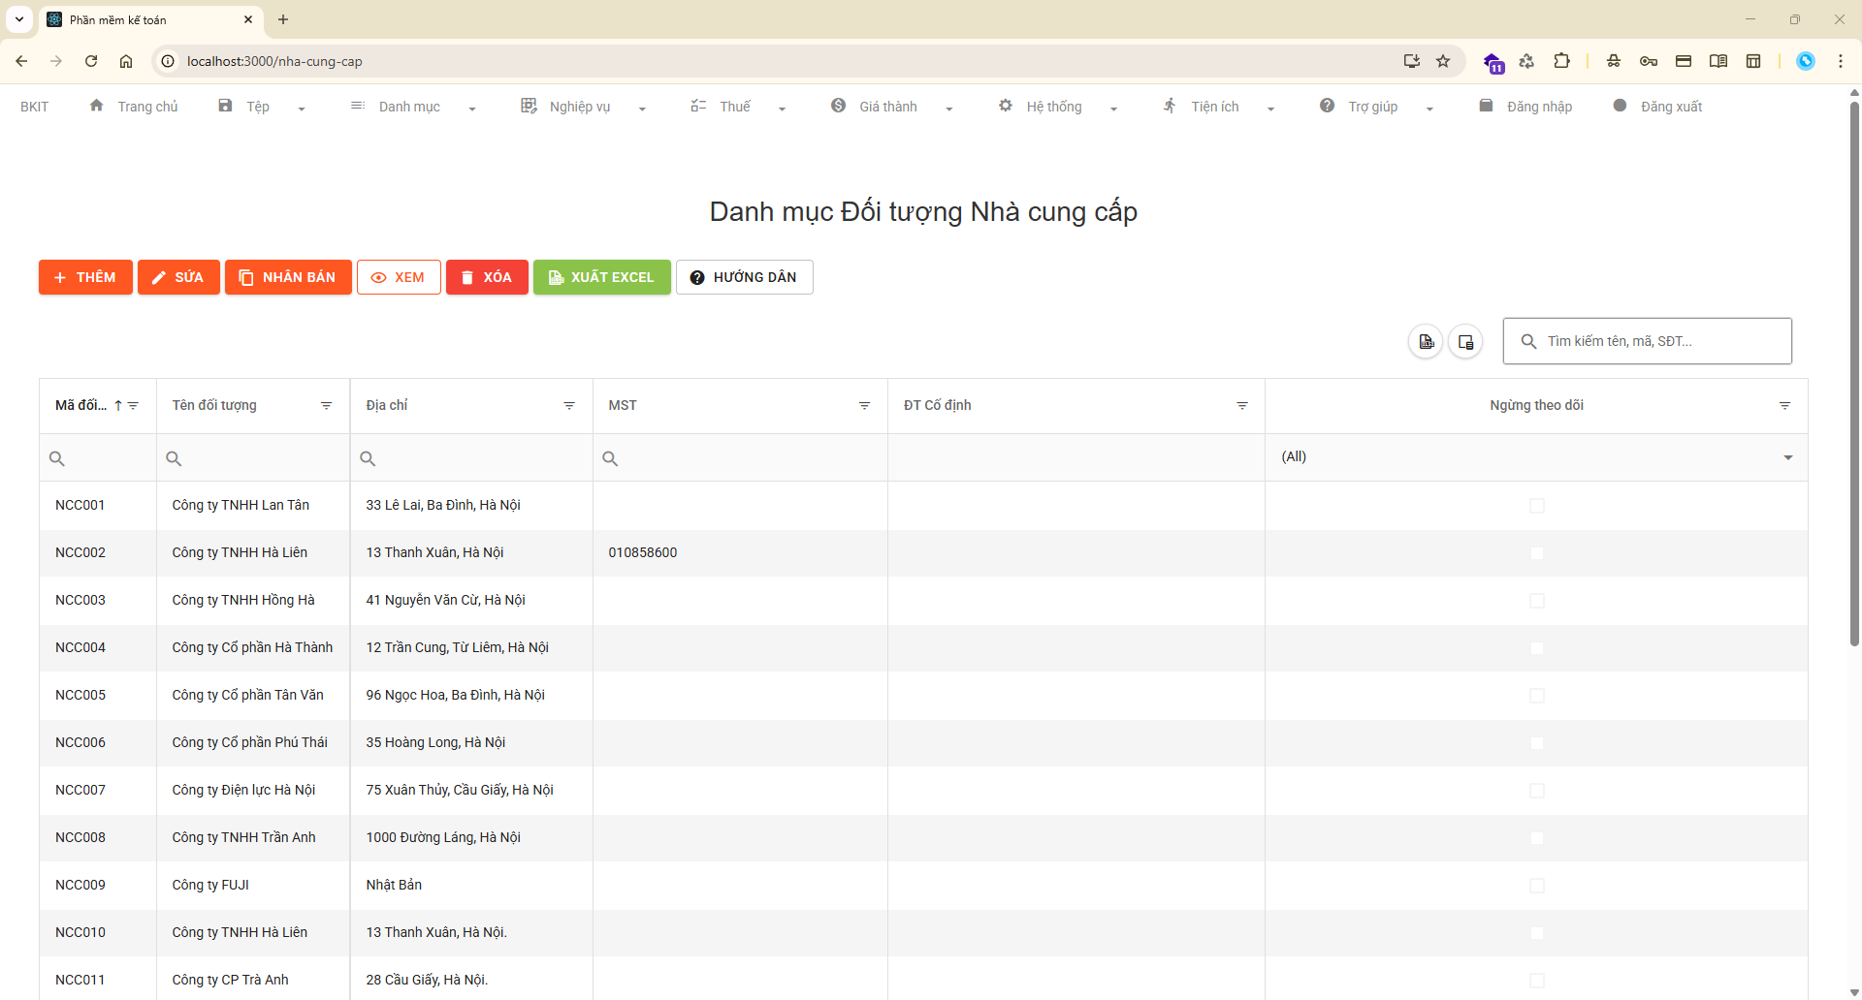Click the browser address bar URL
The height and width of the screenshot is (1000, 1862).
tap(274, 61)
